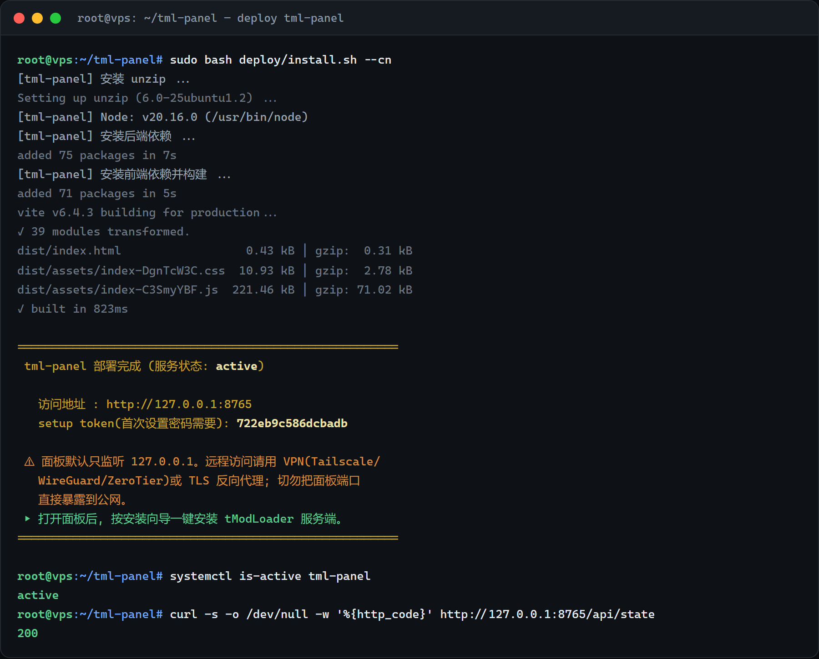The height and width of the screenshot is (659, 819).
Task: Click the 'sudo bash deploy/install.sh --cn' command
Action: coord(281,60)
